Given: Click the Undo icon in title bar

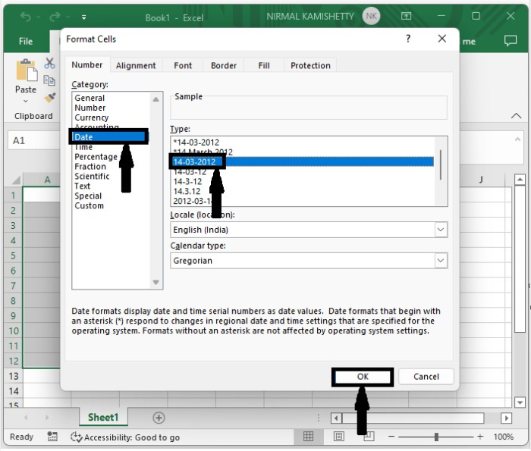Looking at the screenshot, I should tap(25, 17).
